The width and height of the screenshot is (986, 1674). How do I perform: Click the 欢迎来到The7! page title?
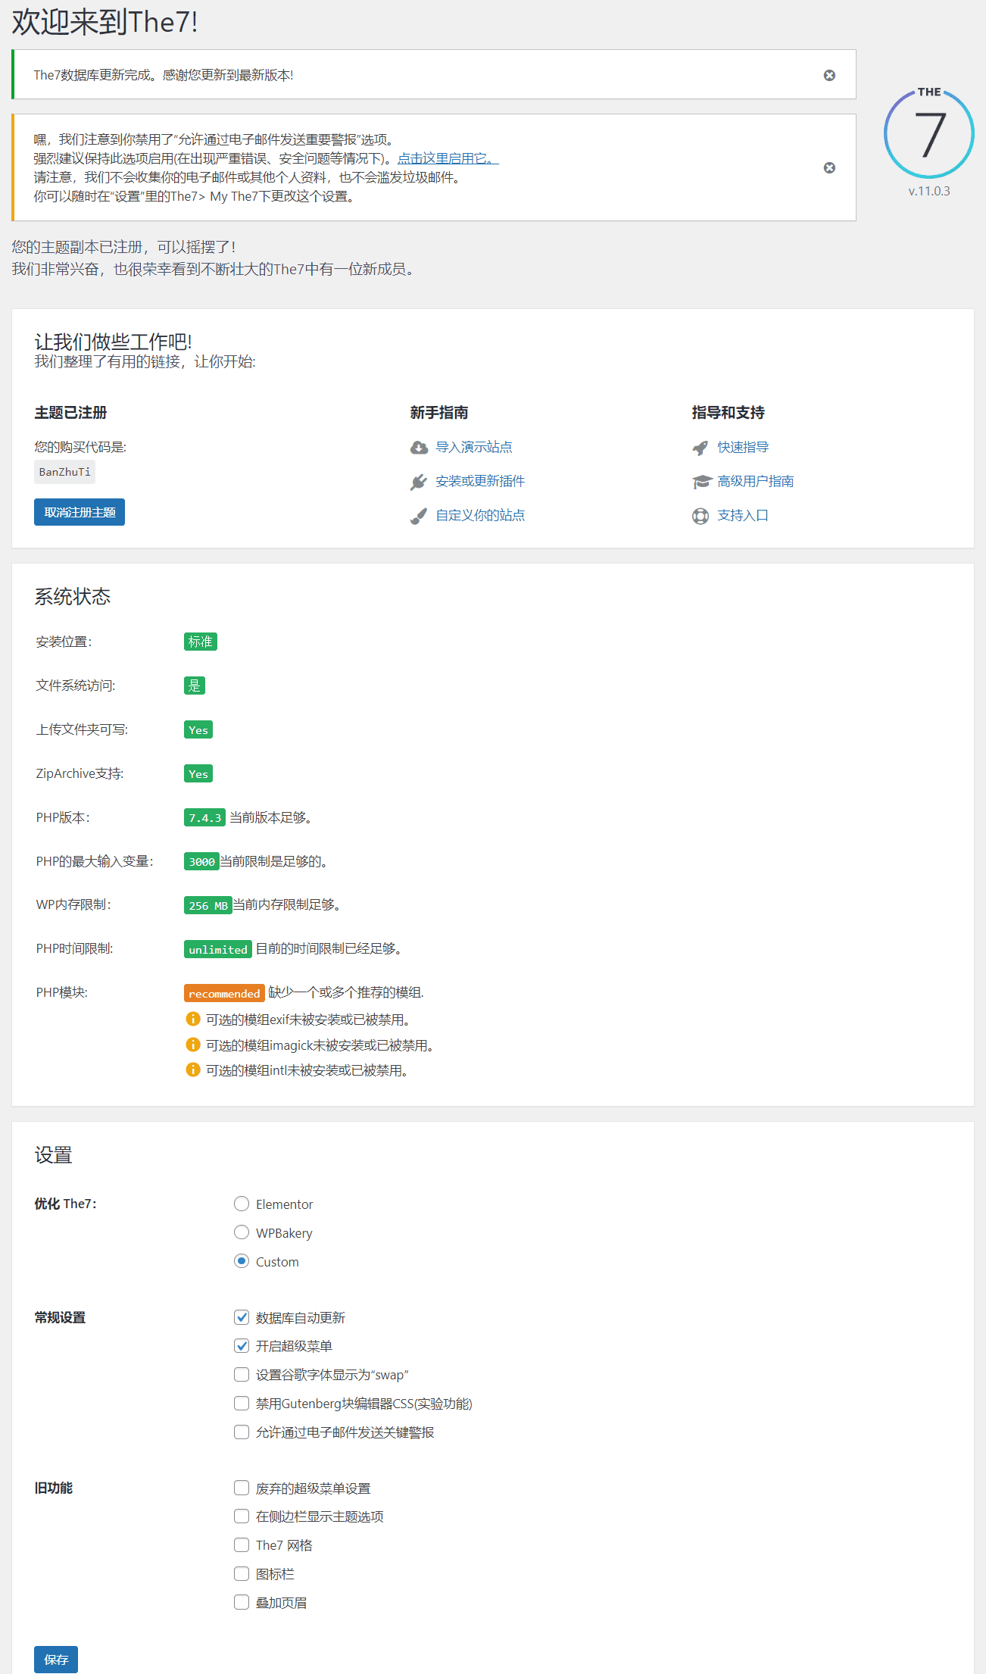105,22
